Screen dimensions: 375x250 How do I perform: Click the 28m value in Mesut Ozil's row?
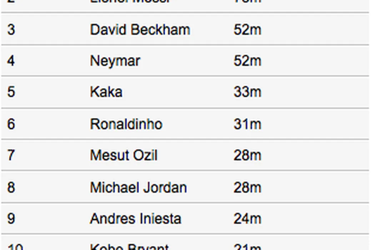coord(247,156)
